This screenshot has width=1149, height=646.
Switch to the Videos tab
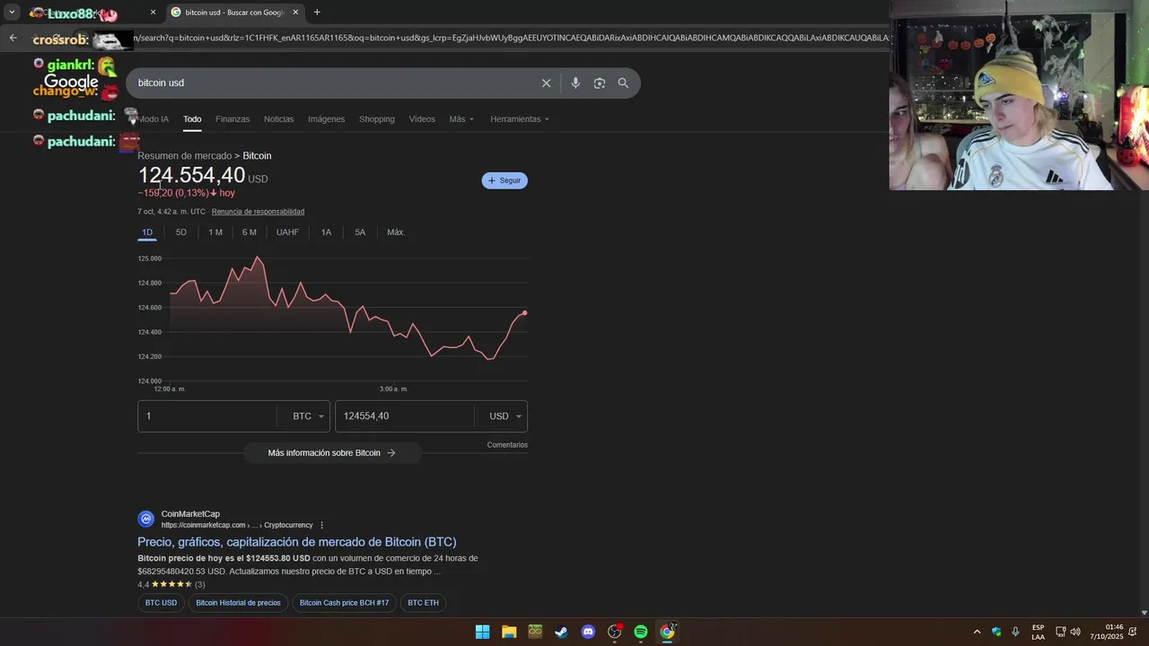point(422,119)
